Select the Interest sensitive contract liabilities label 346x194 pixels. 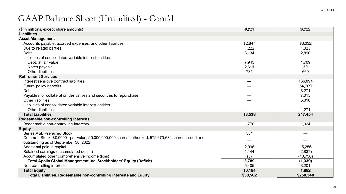click(x=54, y=81)
